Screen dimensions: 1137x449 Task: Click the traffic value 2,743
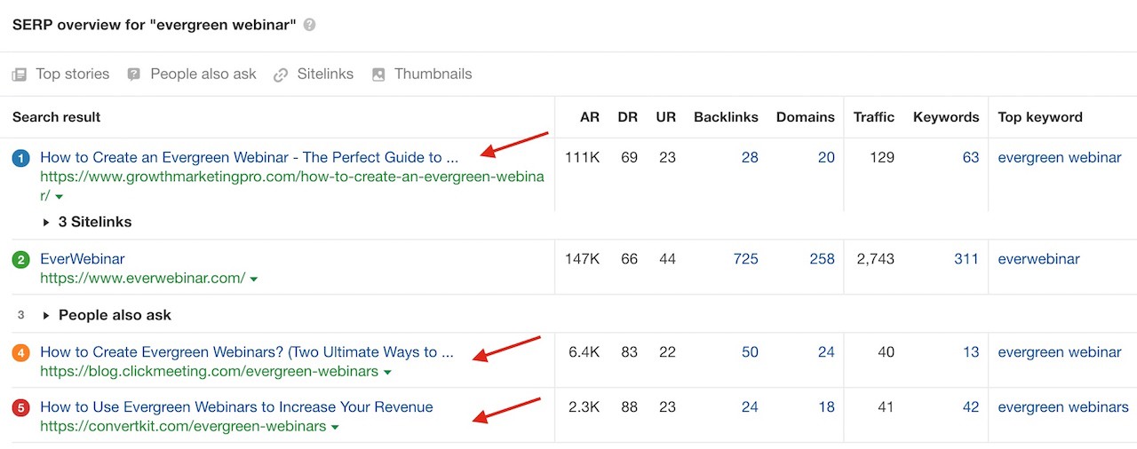[874, 259]
